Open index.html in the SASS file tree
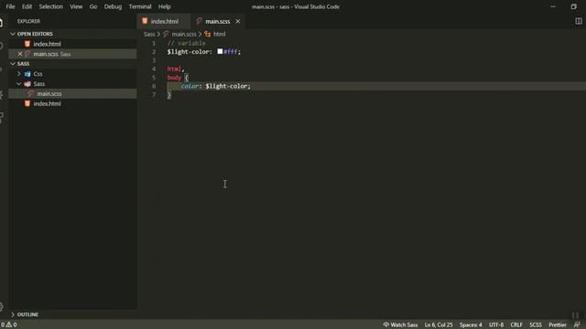This screenshot has height=329, width=586. click(73, 103)
